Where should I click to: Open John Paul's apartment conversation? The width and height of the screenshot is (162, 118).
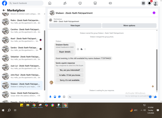click(22, 76)
